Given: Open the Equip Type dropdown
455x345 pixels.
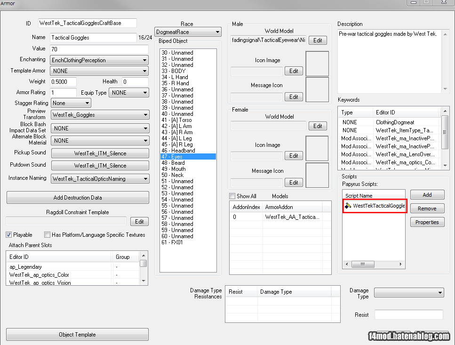Looking at the screenshot, I should 129,93.
